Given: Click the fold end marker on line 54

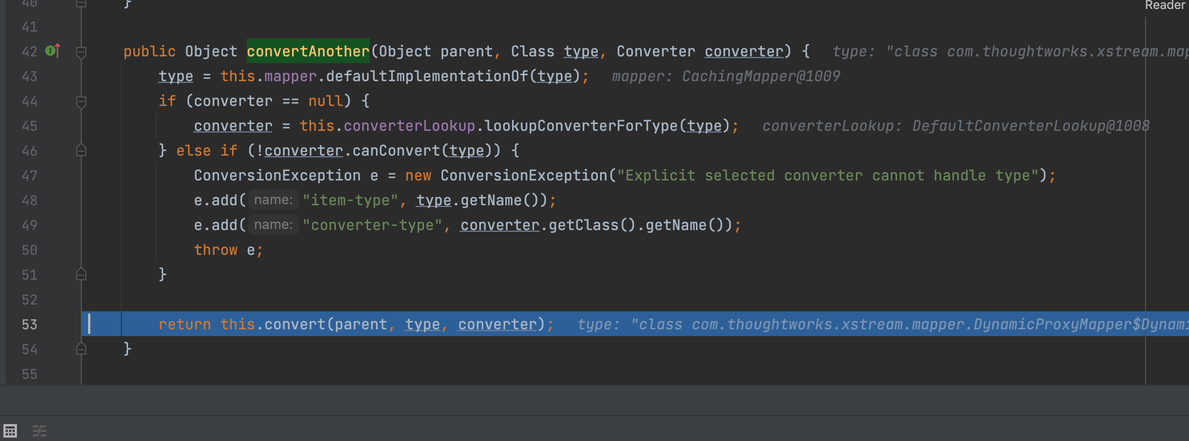Looking at the screenshot, I should (81, 349).
